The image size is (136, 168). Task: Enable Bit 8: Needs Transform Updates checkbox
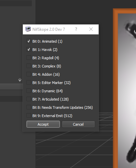tap(29, 107)
